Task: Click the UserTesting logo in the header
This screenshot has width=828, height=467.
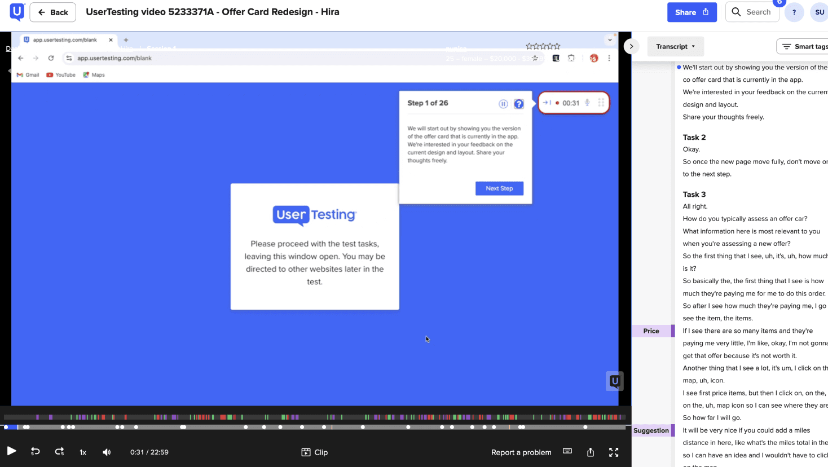Action: [x=17, y=11]
